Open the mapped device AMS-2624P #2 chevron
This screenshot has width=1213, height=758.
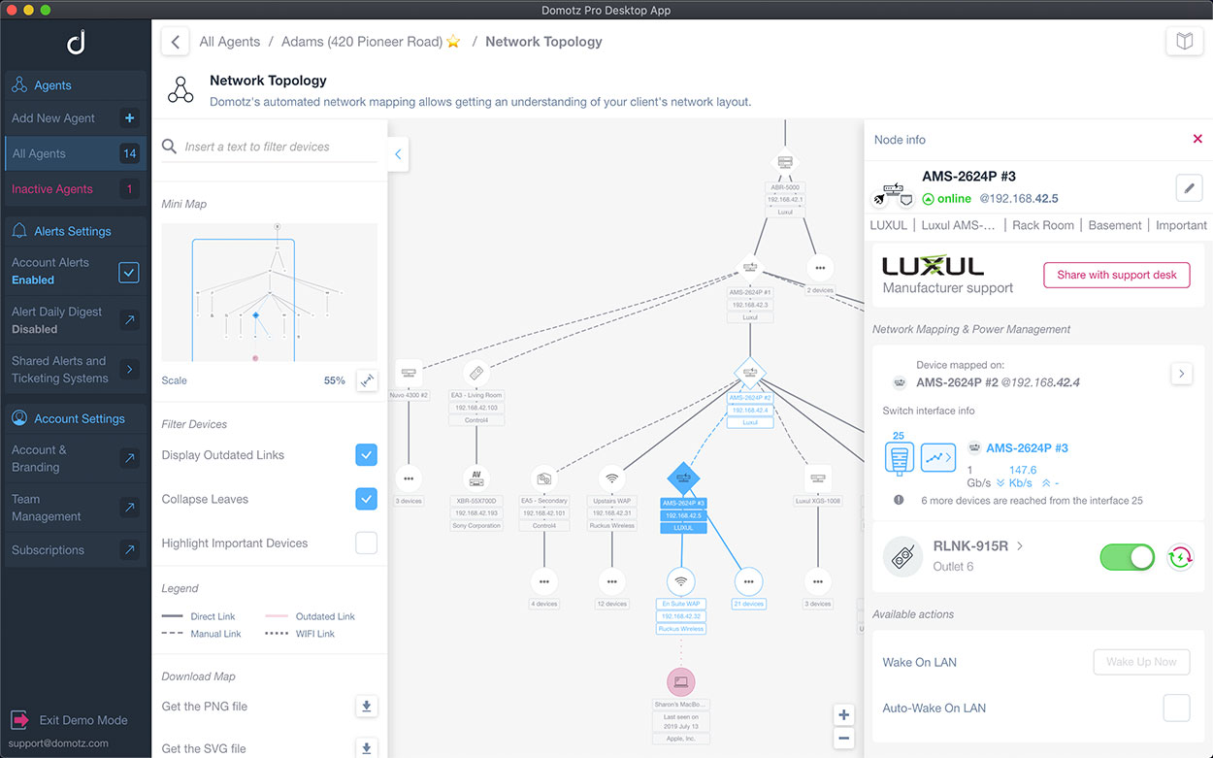point(1181,373)
